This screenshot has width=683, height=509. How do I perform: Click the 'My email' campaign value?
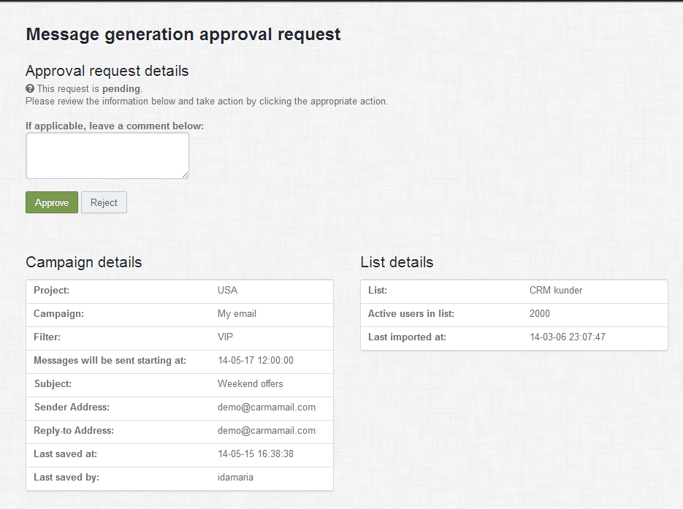click(237, 313)
